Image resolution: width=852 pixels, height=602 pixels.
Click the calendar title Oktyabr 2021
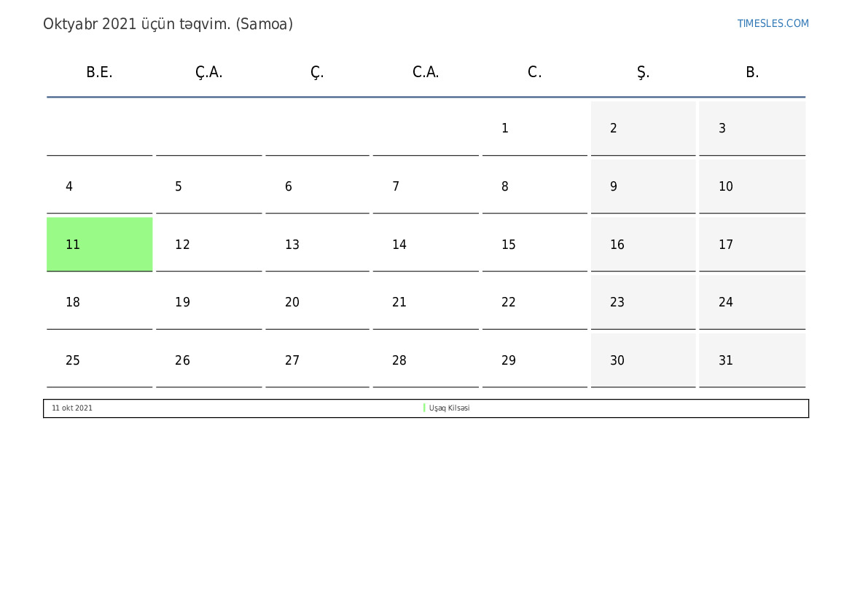168,24
